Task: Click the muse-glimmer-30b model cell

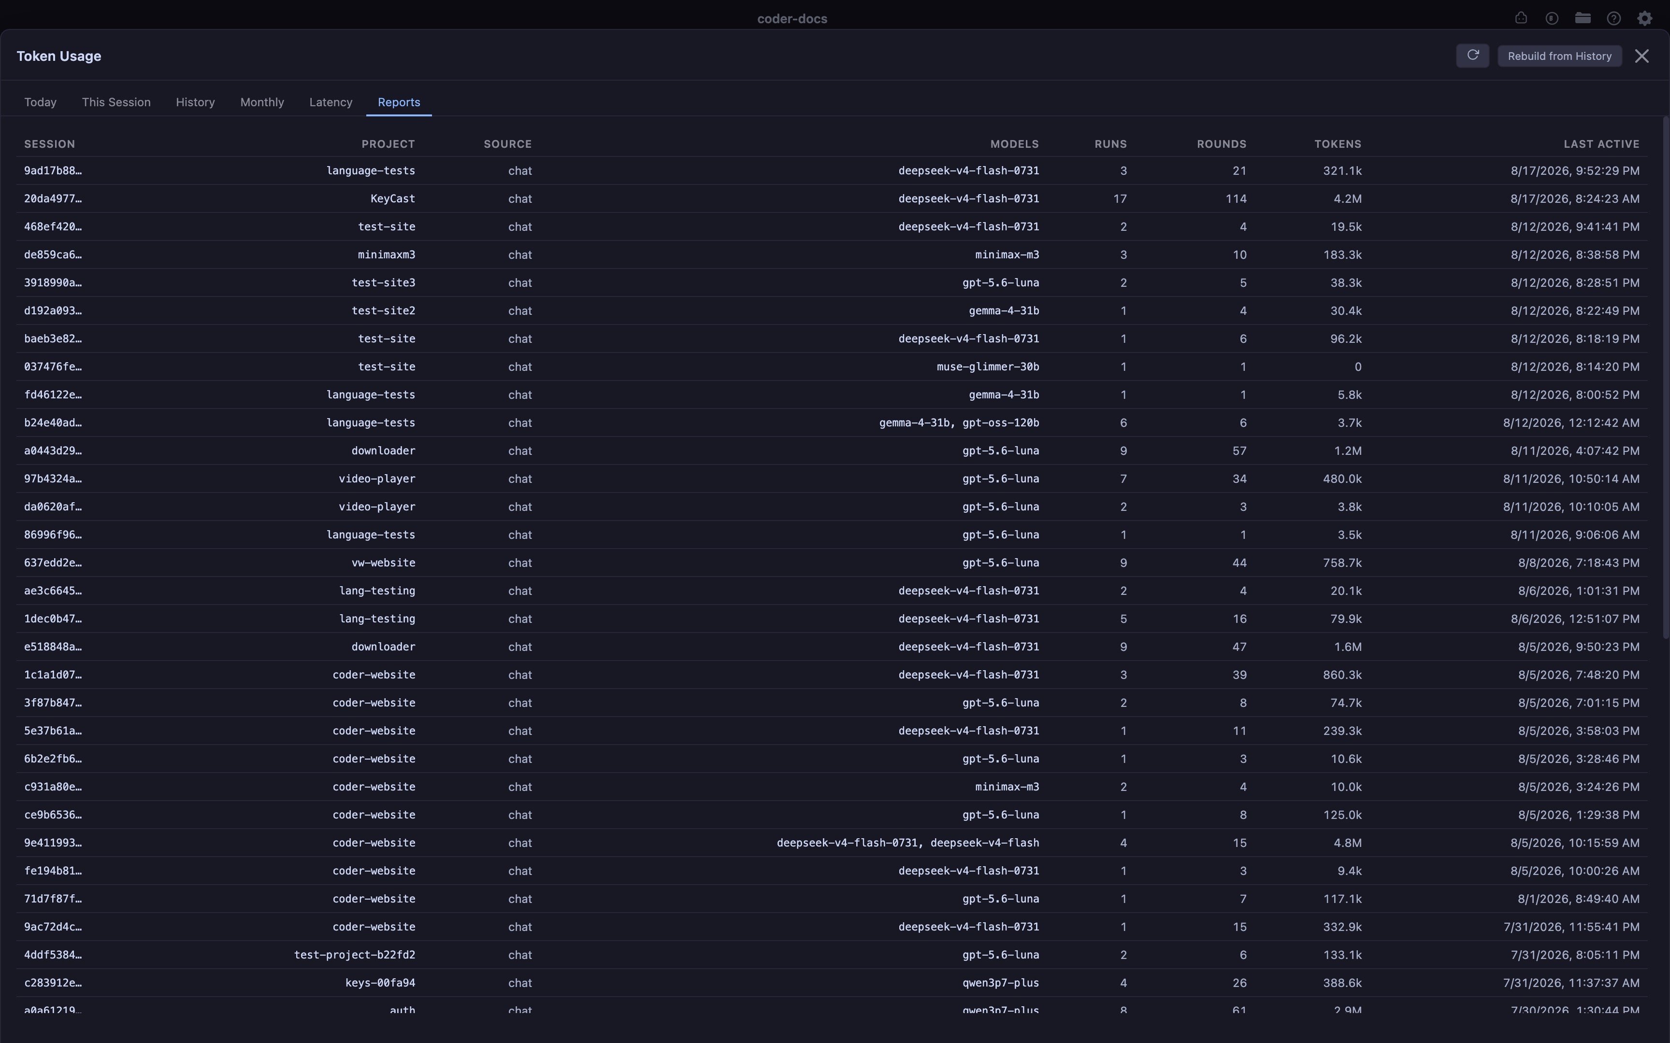Action: pyautogui.click(x=988, y=367)
